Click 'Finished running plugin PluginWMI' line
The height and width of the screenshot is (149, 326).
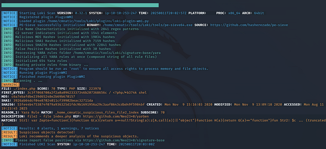[52, 77]
